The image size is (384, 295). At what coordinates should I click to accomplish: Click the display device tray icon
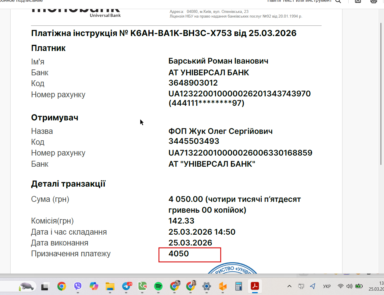[x=301, y=286]
